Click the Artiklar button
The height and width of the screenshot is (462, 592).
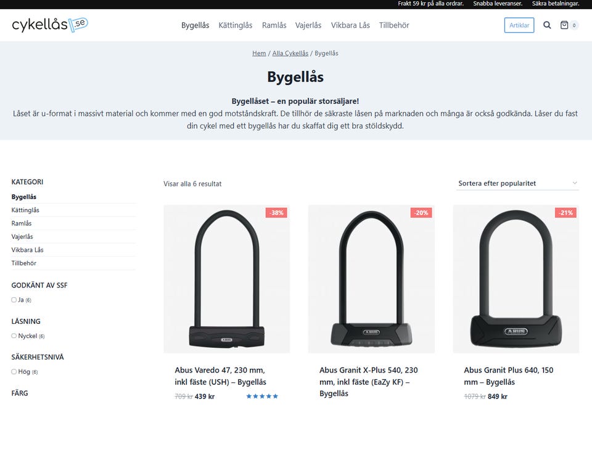coord(519,25)
